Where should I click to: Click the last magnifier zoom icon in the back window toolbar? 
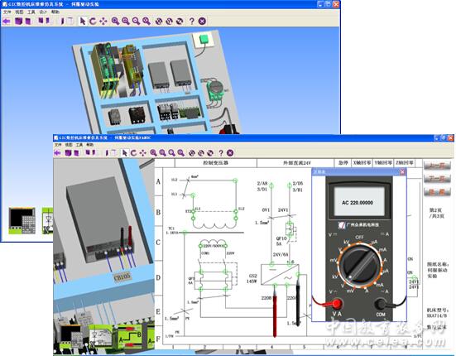pyautogui.click(x=146, y=21)
